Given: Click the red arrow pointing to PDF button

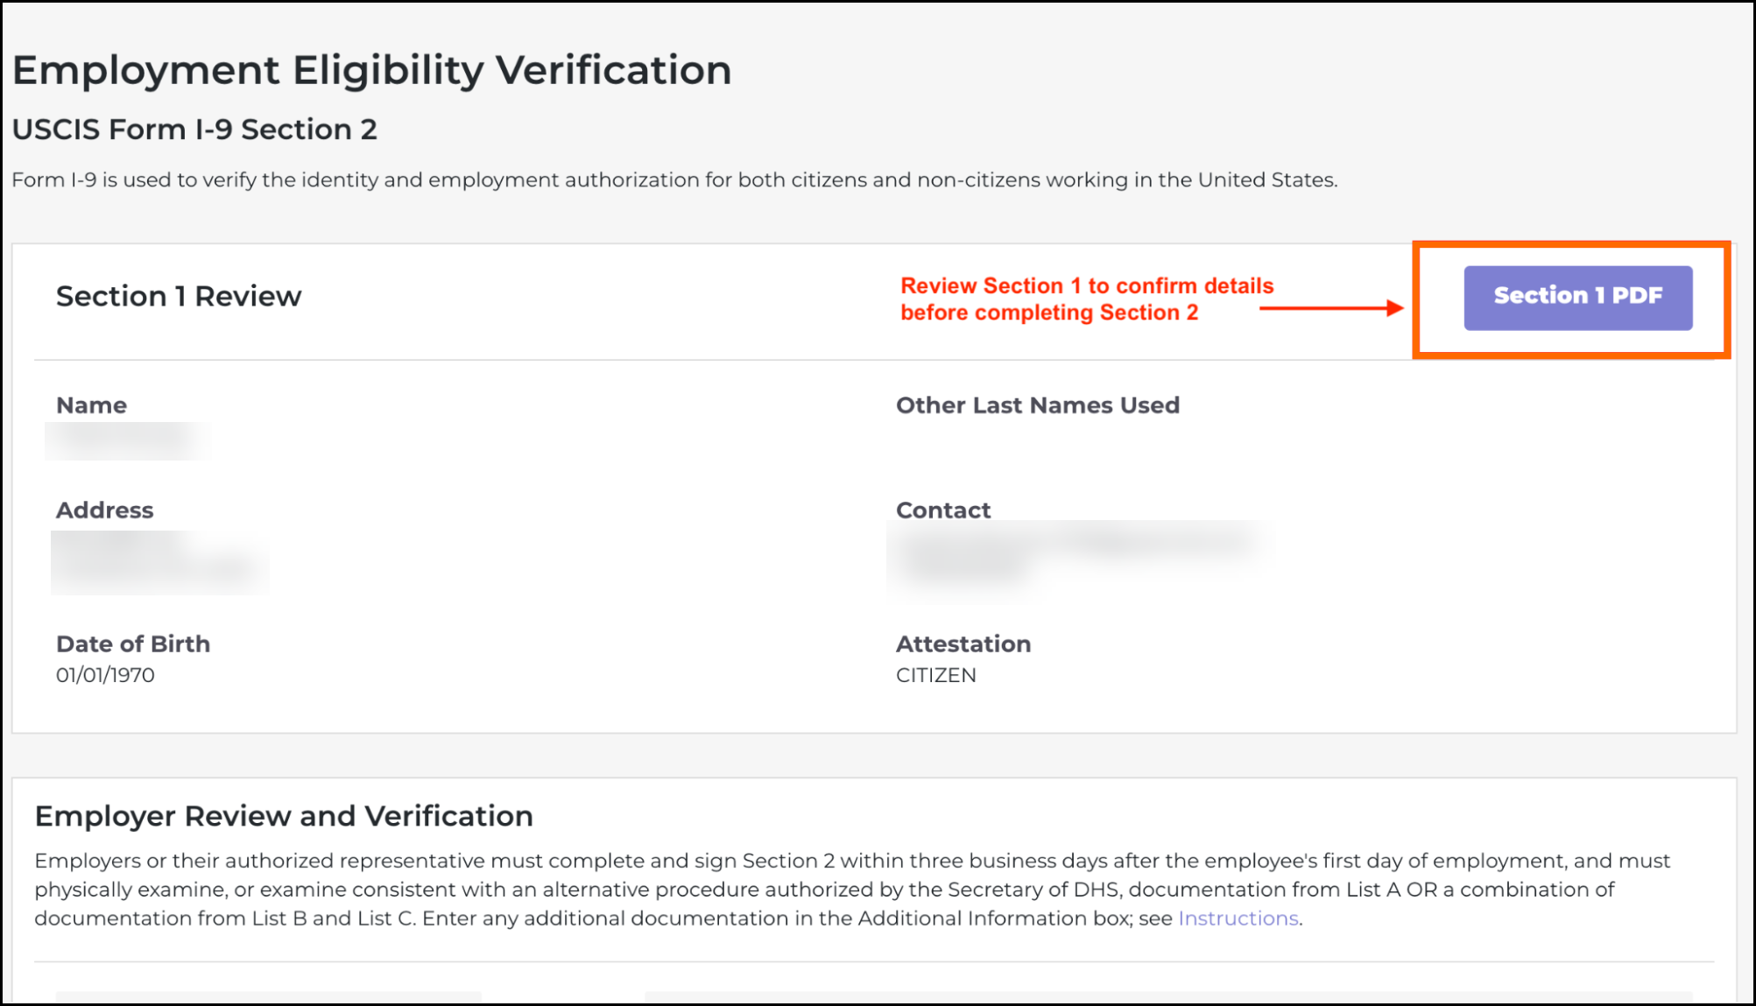Looking at the screenshot, I should [x=1331, y=308].
